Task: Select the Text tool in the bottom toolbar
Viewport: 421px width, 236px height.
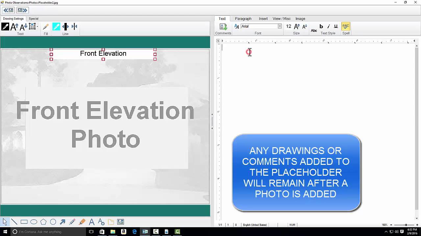Action: coord(92,222)
